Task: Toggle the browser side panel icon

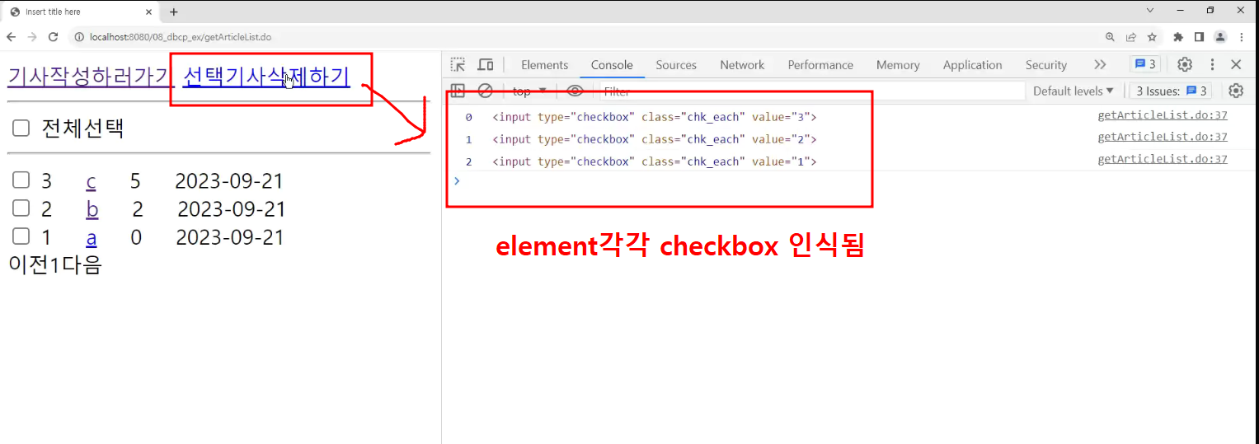Action: click(x=1199, y=37)
